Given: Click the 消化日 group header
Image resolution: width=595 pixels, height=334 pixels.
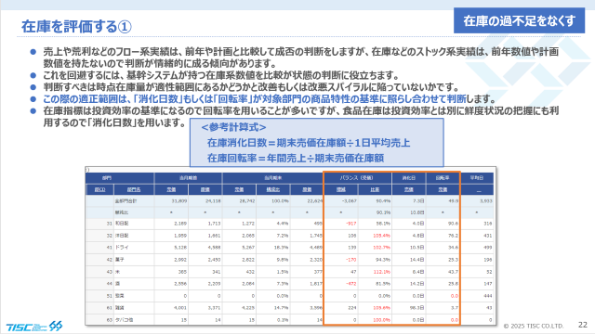Looking at the screenshot, I should tap(409, 177).
